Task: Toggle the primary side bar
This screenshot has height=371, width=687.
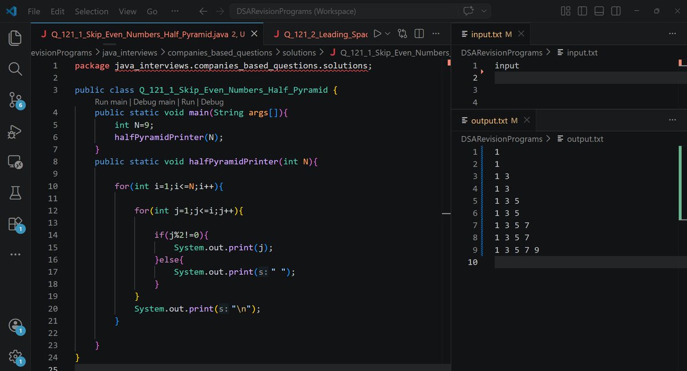Action: click(x=582, y=11)
